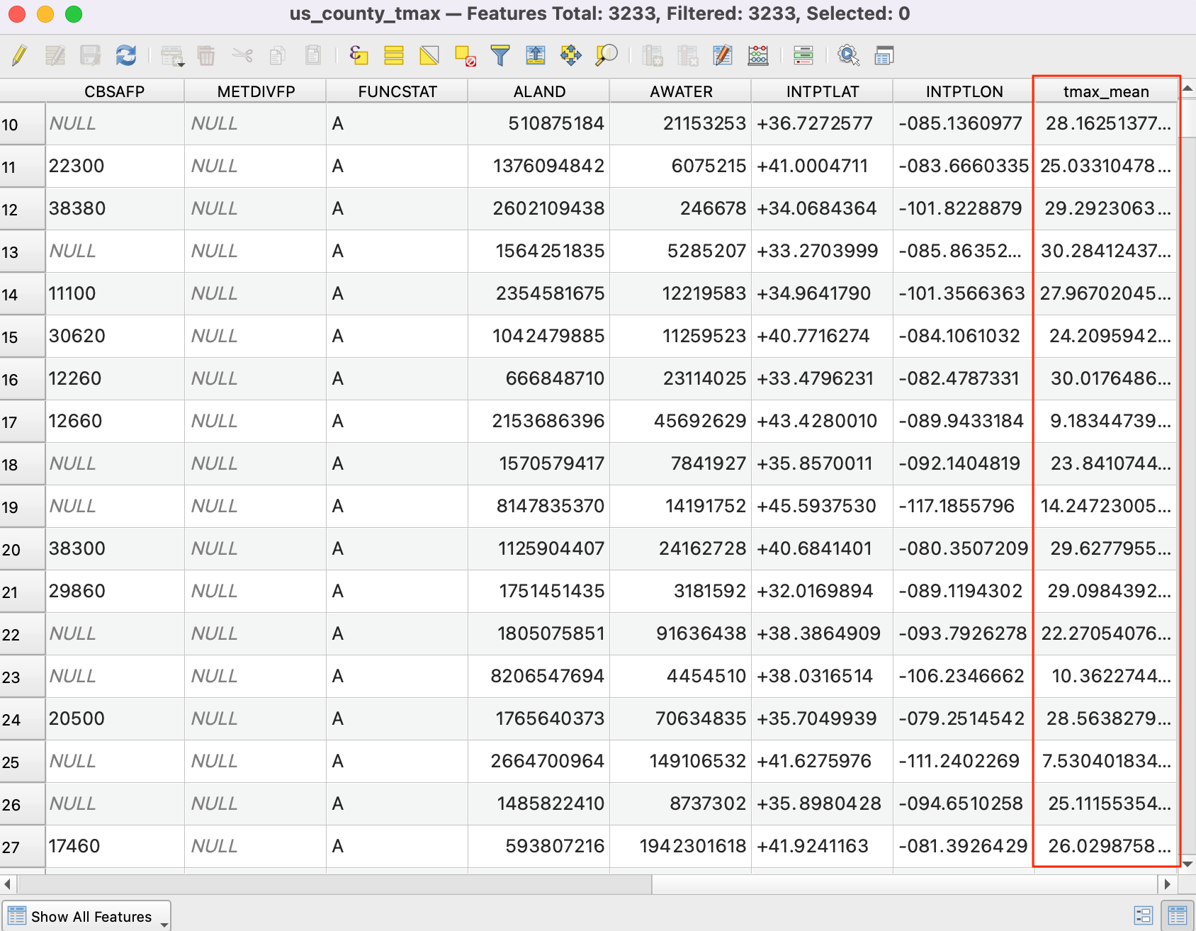Switch to table view
Viewport: 1196px width, 931px height.
[1177, 915]
